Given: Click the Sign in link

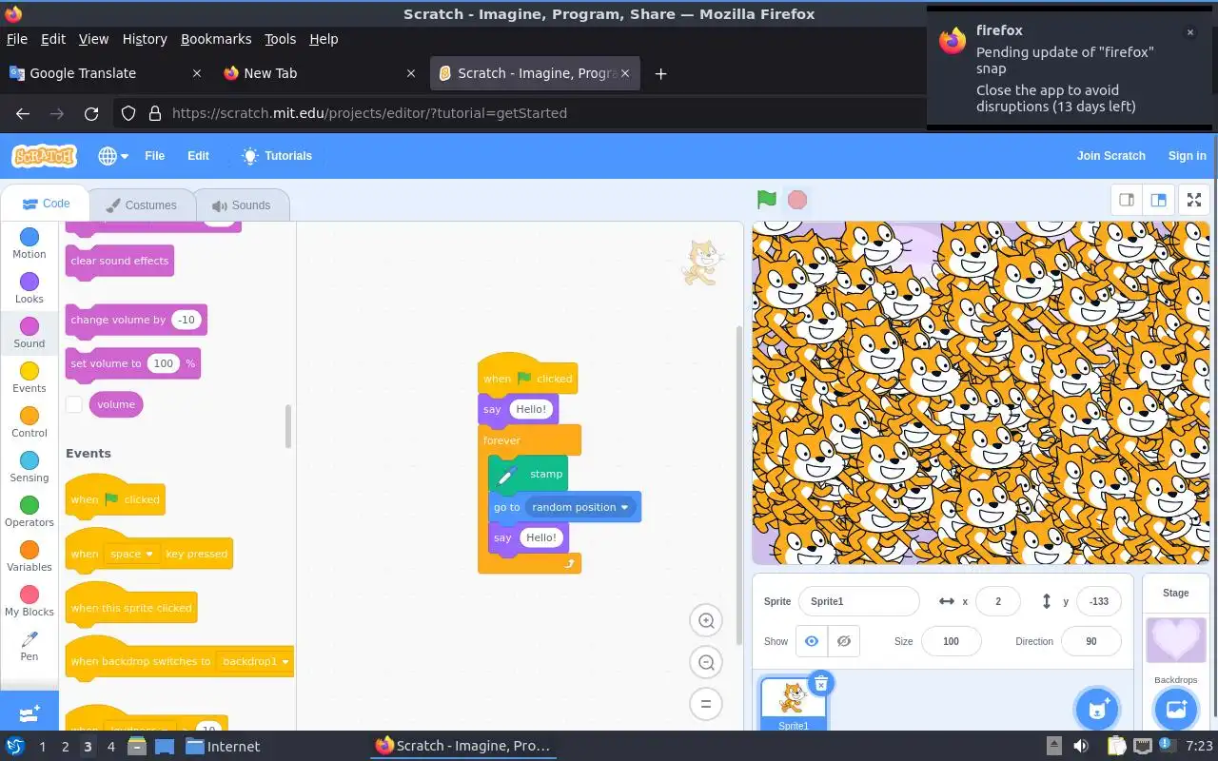Looking at the screenshot, I should [x=1187, y=156].
